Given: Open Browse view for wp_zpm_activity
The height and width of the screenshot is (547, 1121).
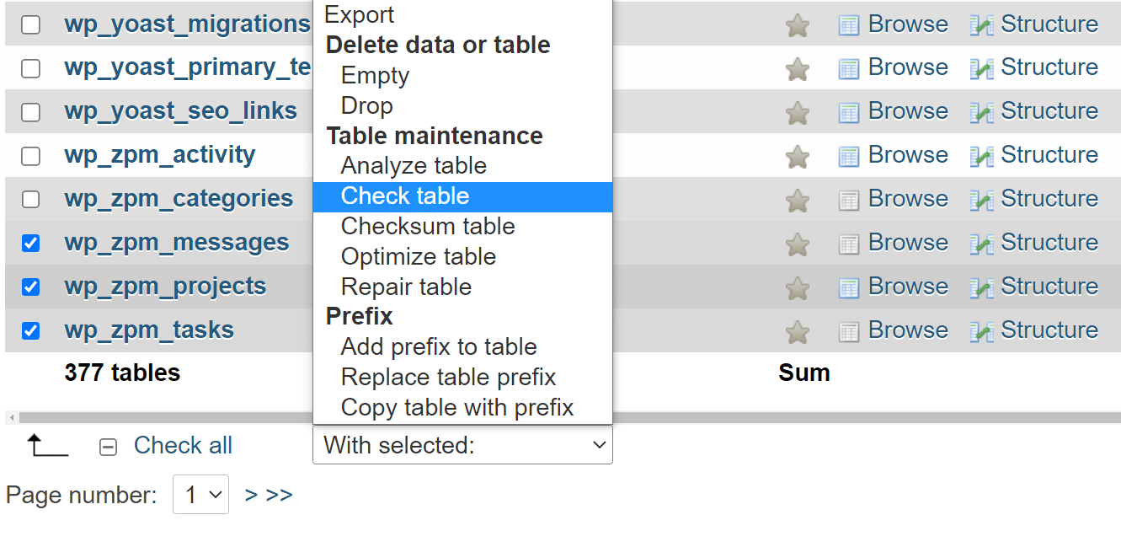Looking at the screenshot, I should [x=908, y=154].
